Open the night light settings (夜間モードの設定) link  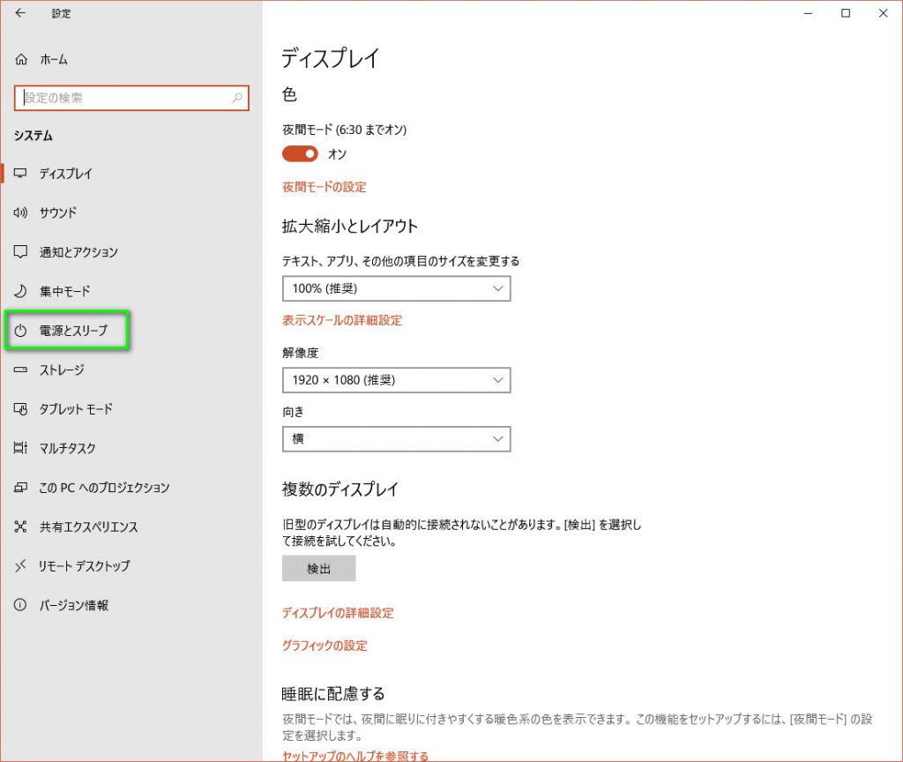pyautogui.click(x=324, y=187)
